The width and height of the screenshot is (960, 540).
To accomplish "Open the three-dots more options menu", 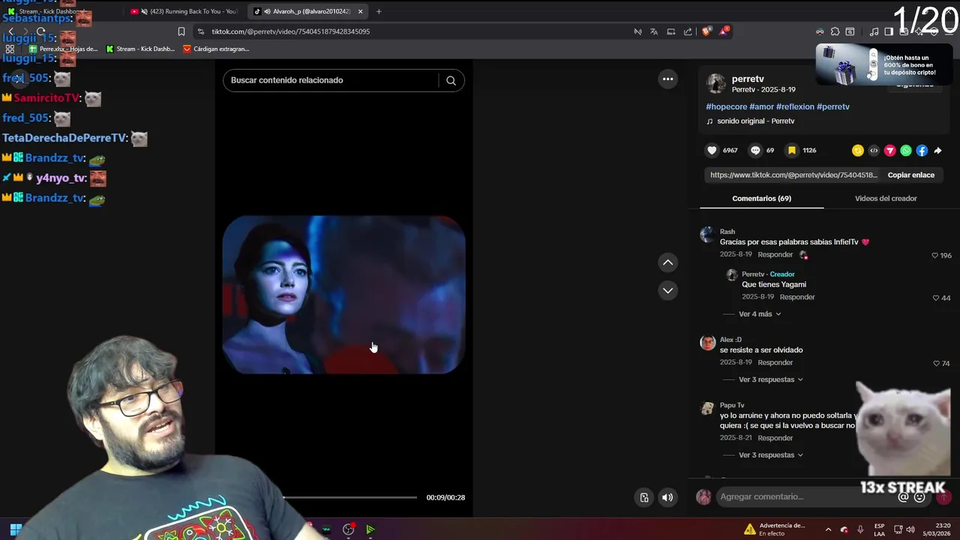I will (667, 79).
